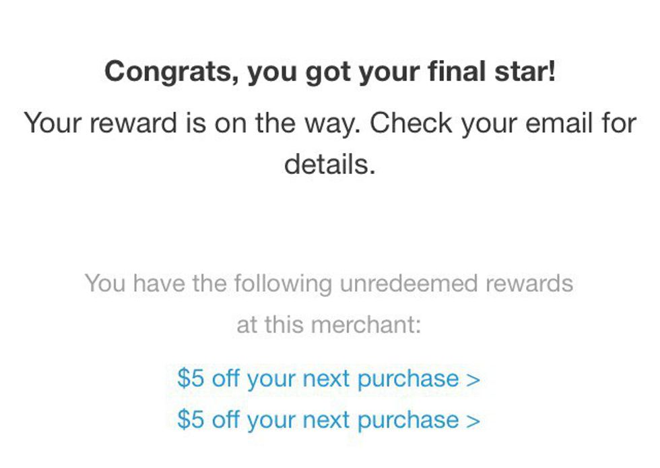The image size is (660, 468).
Task: Click the word 'details.' under the heading
Action: (x=329, y=164)
